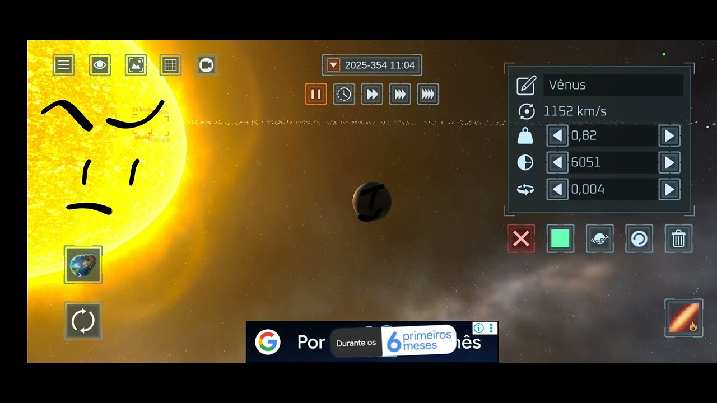Expand the date dropdown arrow
This screenshot has width=717, height=403.
pos(333,65)
